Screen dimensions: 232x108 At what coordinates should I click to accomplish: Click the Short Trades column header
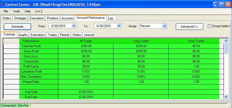(x=196, y=41)
